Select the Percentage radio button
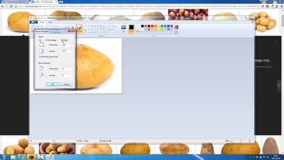The width and height of the screenshot is (284, 160). (46, 40)
